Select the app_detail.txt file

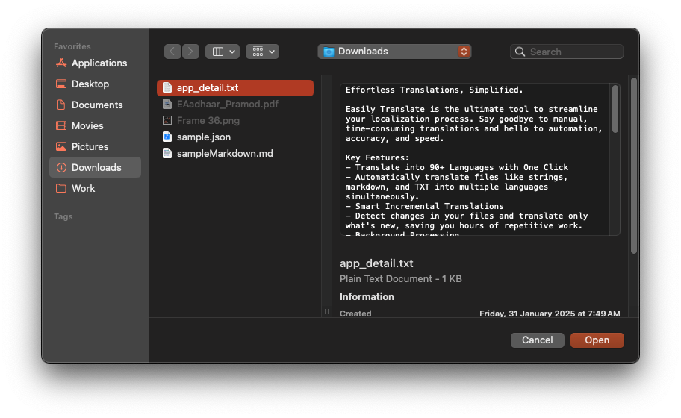point(235,87)
